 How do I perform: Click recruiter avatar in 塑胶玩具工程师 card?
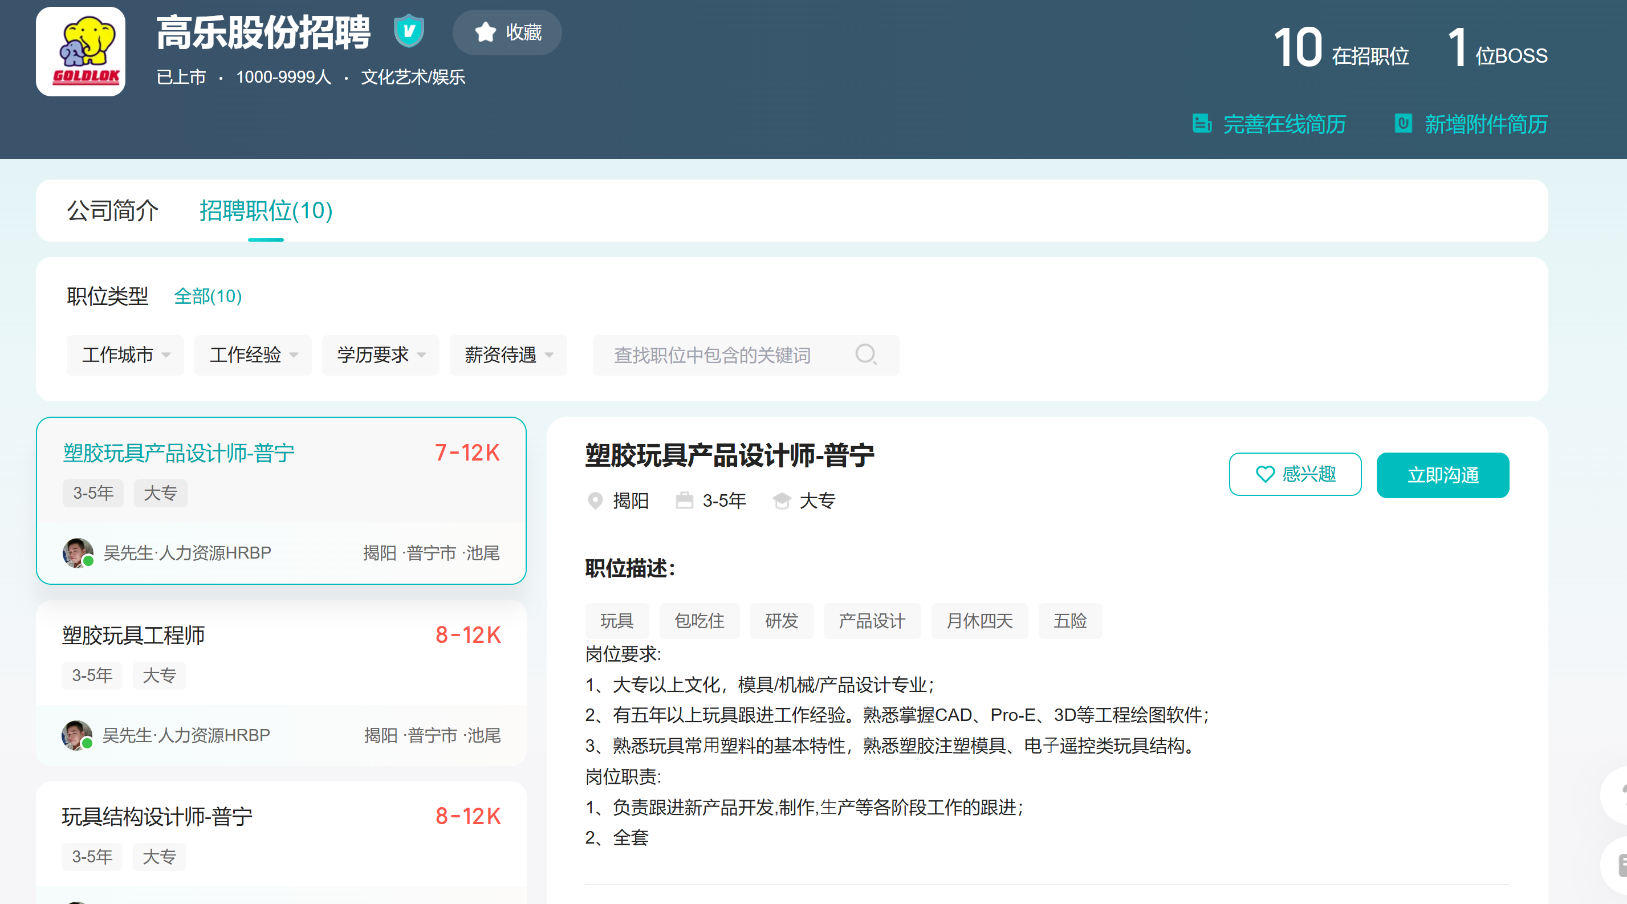(x=76, y=735)
